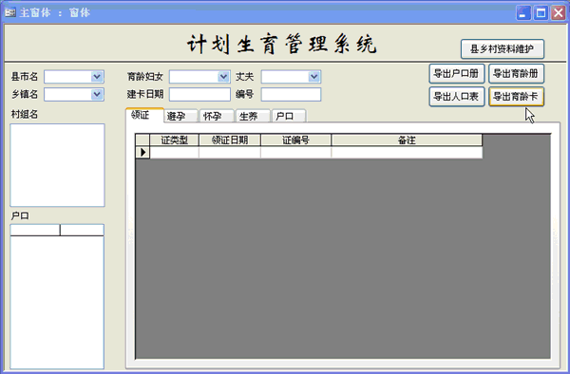Switch to the 户口 tab
Screen dimensions: 570x374
(289, 116)
